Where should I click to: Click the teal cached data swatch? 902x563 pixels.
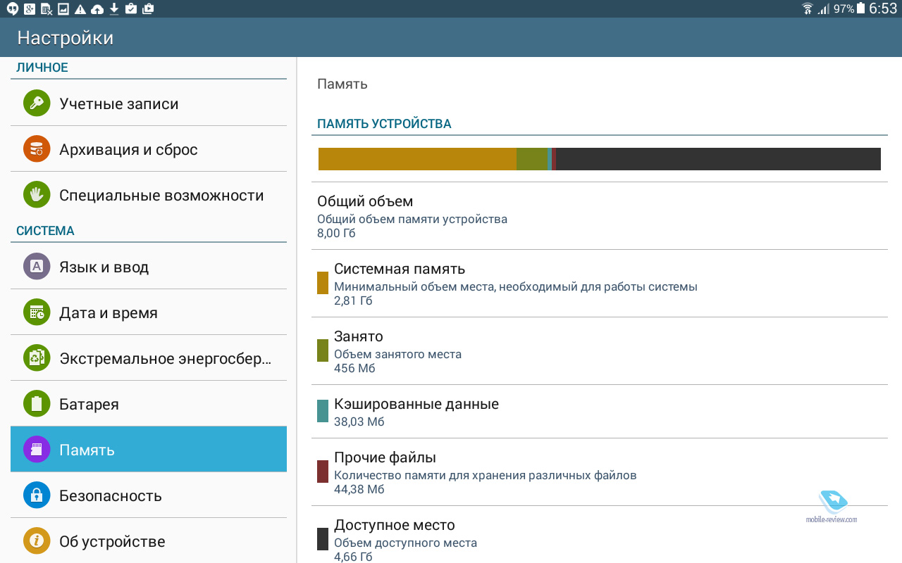tap(323, 411)
